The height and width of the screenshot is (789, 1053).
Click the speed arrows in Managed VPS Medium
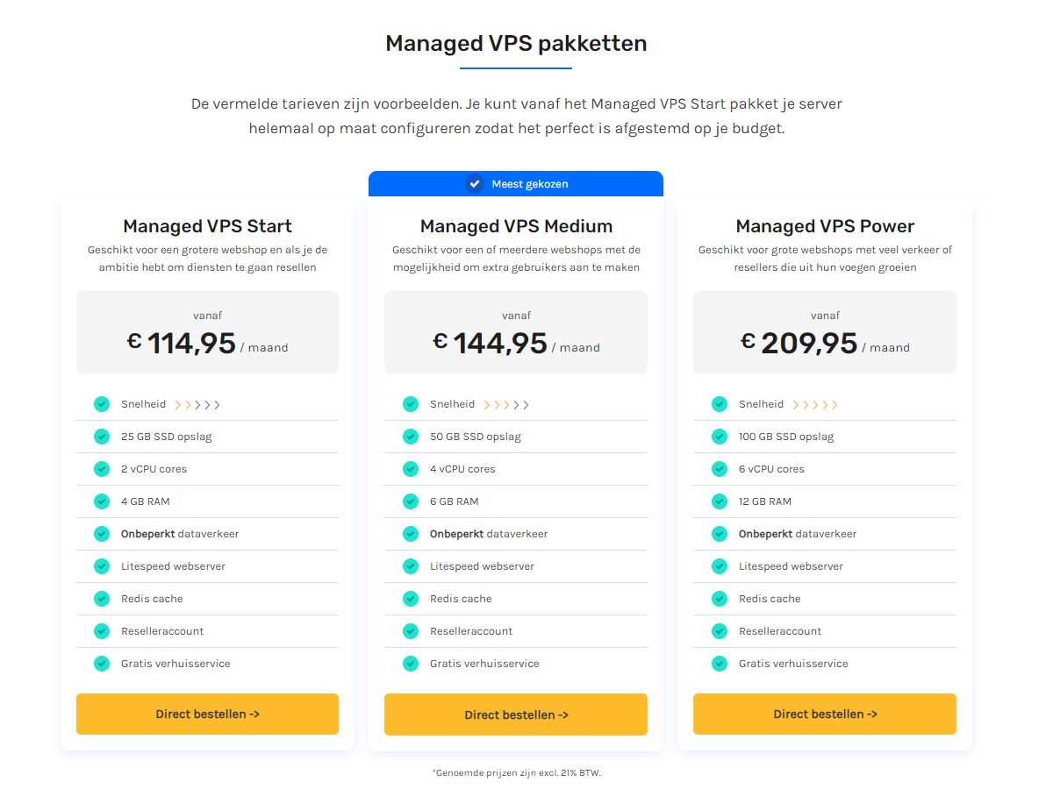click(506, 405)
